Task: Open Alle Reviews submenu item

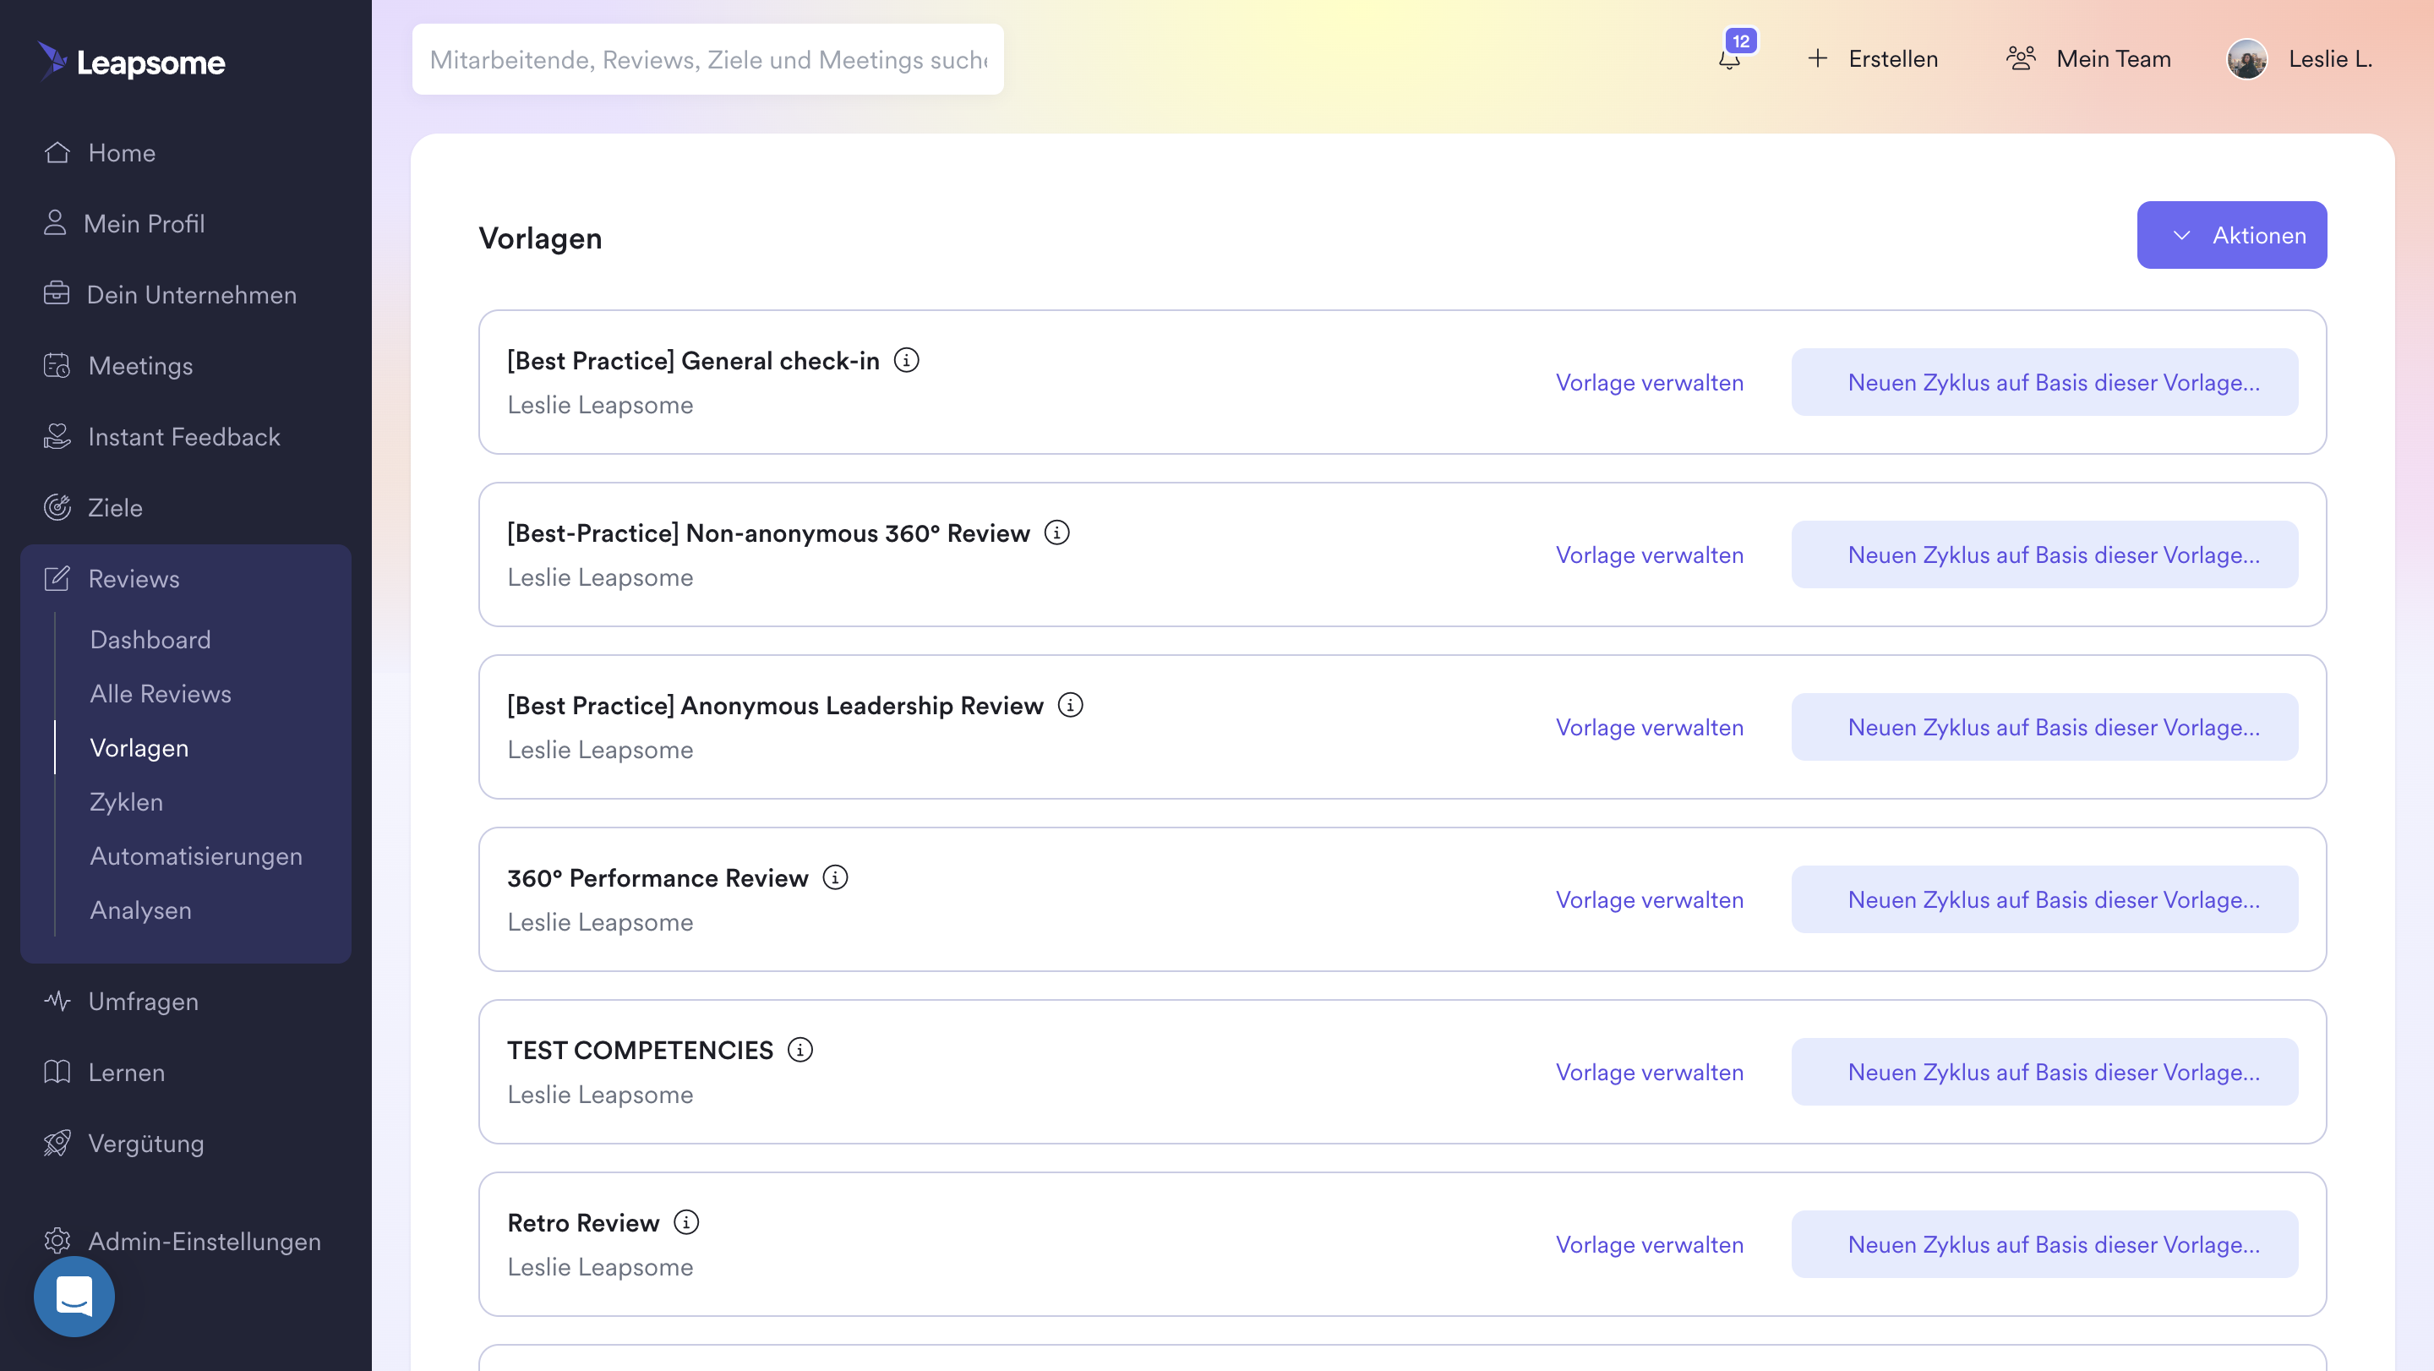Action: (x=161, y=694)
